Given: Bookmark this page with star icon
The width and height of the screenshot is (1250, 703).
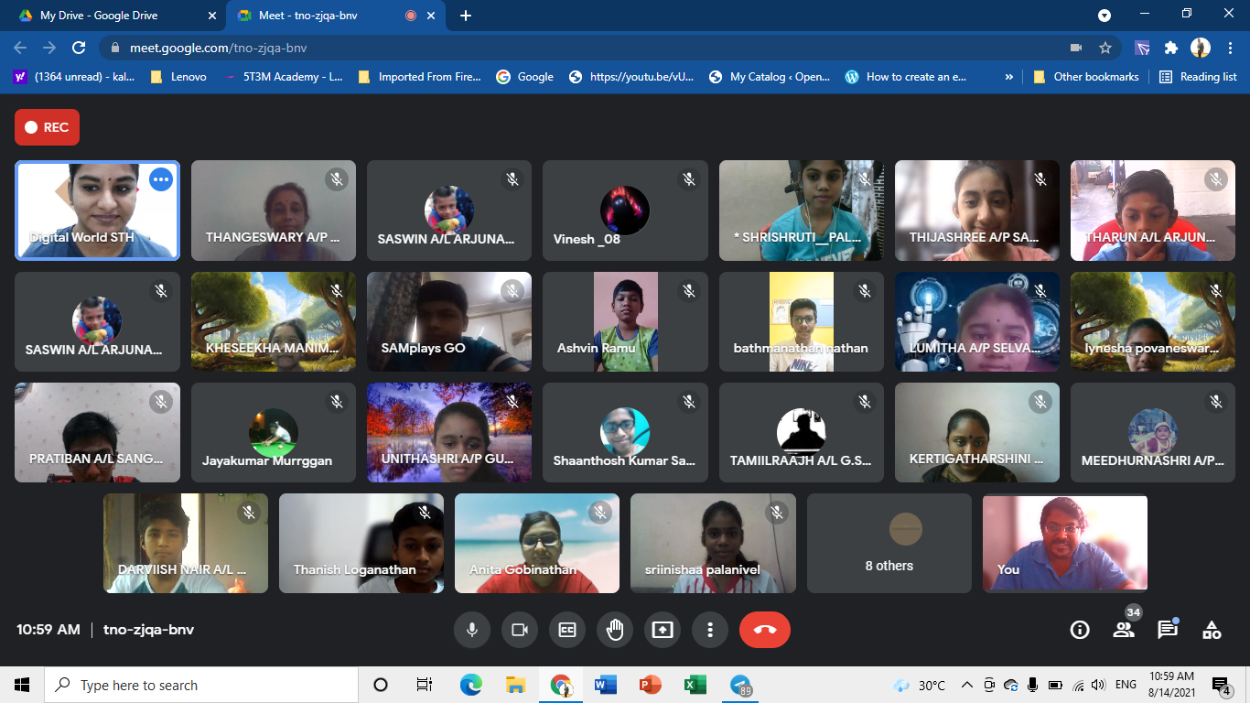Looking at the screenshot, I should [1105, 48].
